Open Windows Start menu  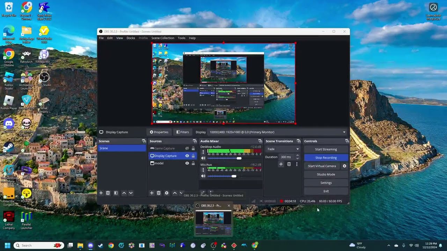pyautogui.click(x=7, y=245)
